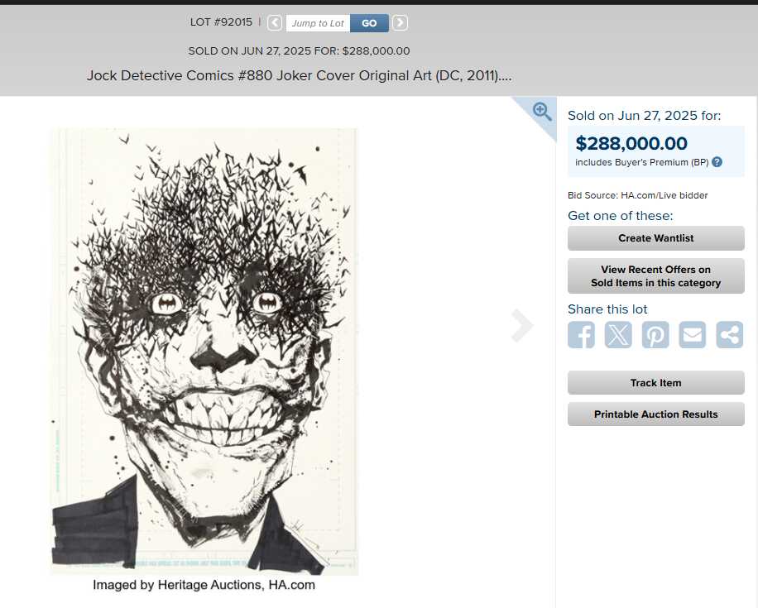This screenshot has width=758, height=608.
Task: Click the Heritage Auctions image caption
Action: coord(204,585)
